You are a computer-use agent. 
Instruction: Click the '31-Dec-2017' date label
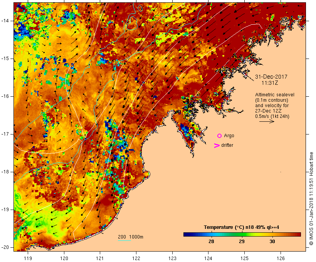(271, 77)
